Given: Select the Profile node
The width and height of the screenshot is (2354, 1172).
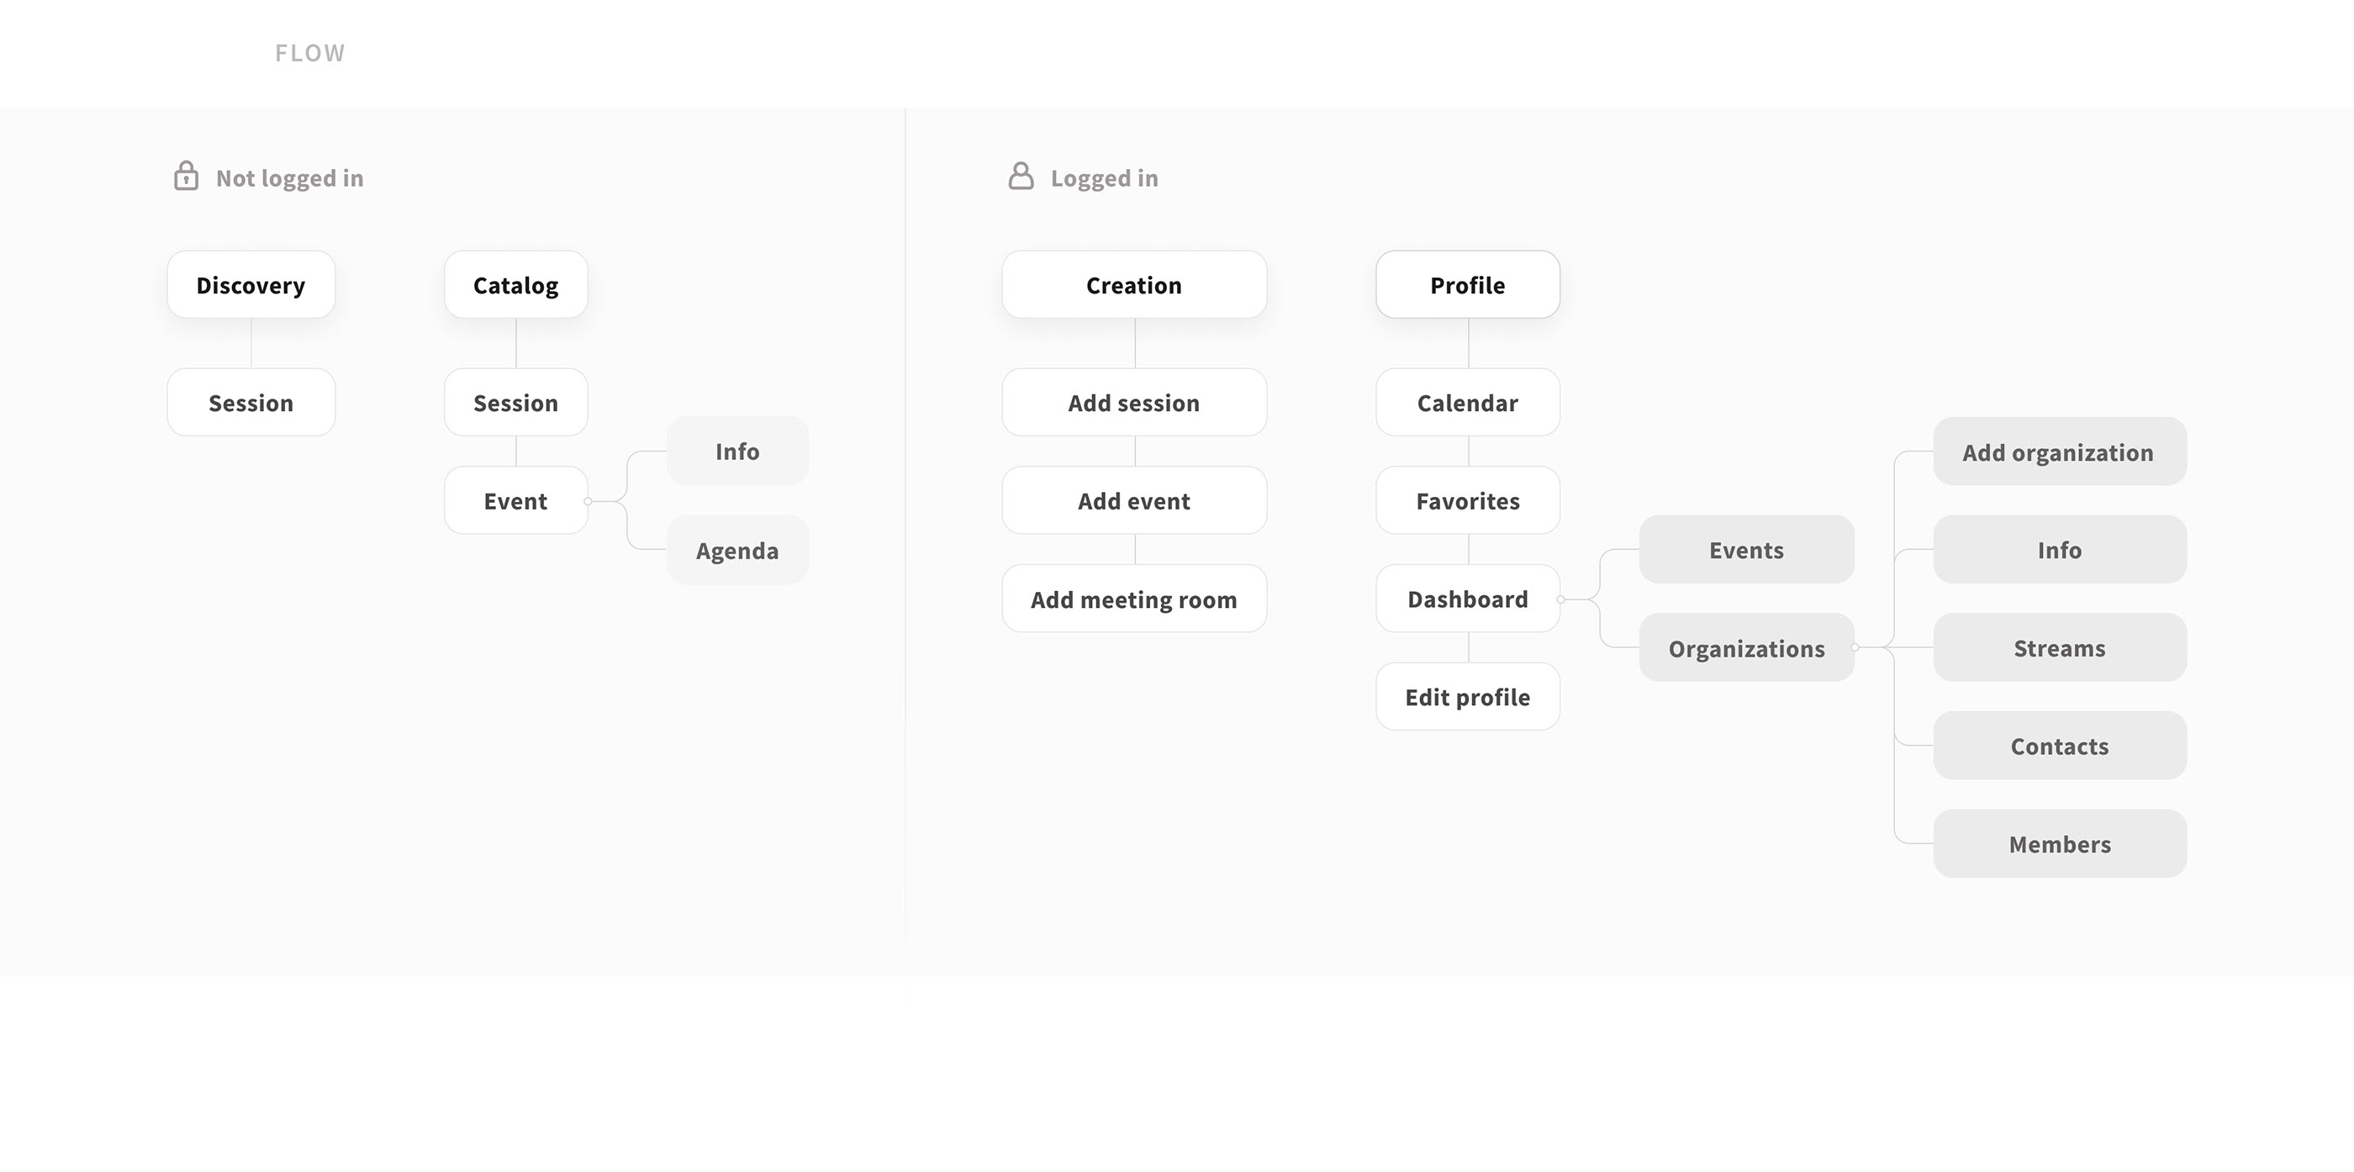Looking at the screenshot, I should tap(1467, 285).
